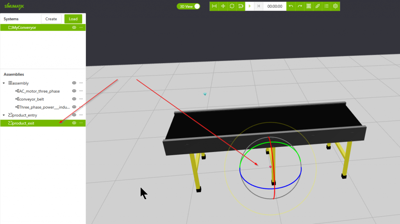This screenshot has height=224, width=400.
Task: Select the measure distance tool
Action: 214,6
